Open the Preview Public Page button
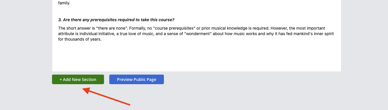The width and height of the screenshot is (388, 110). click(x=136, y=80)
